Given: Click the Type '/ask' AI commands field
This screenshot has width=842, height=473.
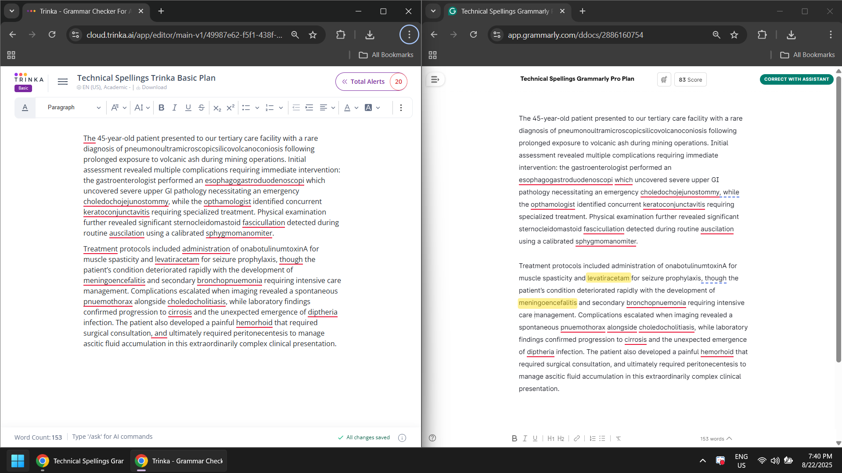Looking at the screenshot, I should pyautogui.click(x=112, y=437).
